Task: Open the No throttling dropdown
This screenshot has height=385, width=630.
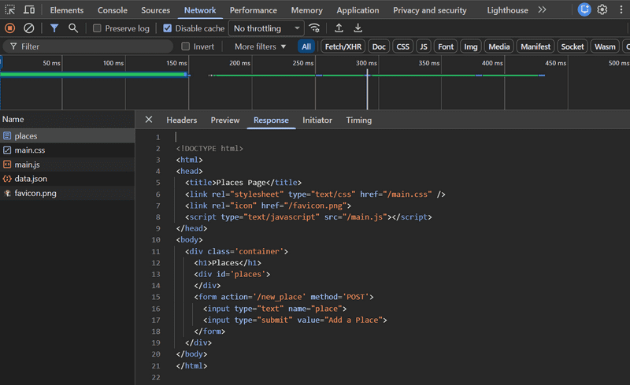Action: click(267, 28)
